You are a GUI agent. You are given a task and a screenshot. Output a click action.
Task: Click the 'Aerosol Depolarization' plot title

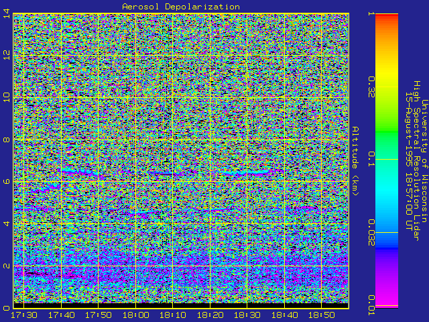tap(181, 7)
